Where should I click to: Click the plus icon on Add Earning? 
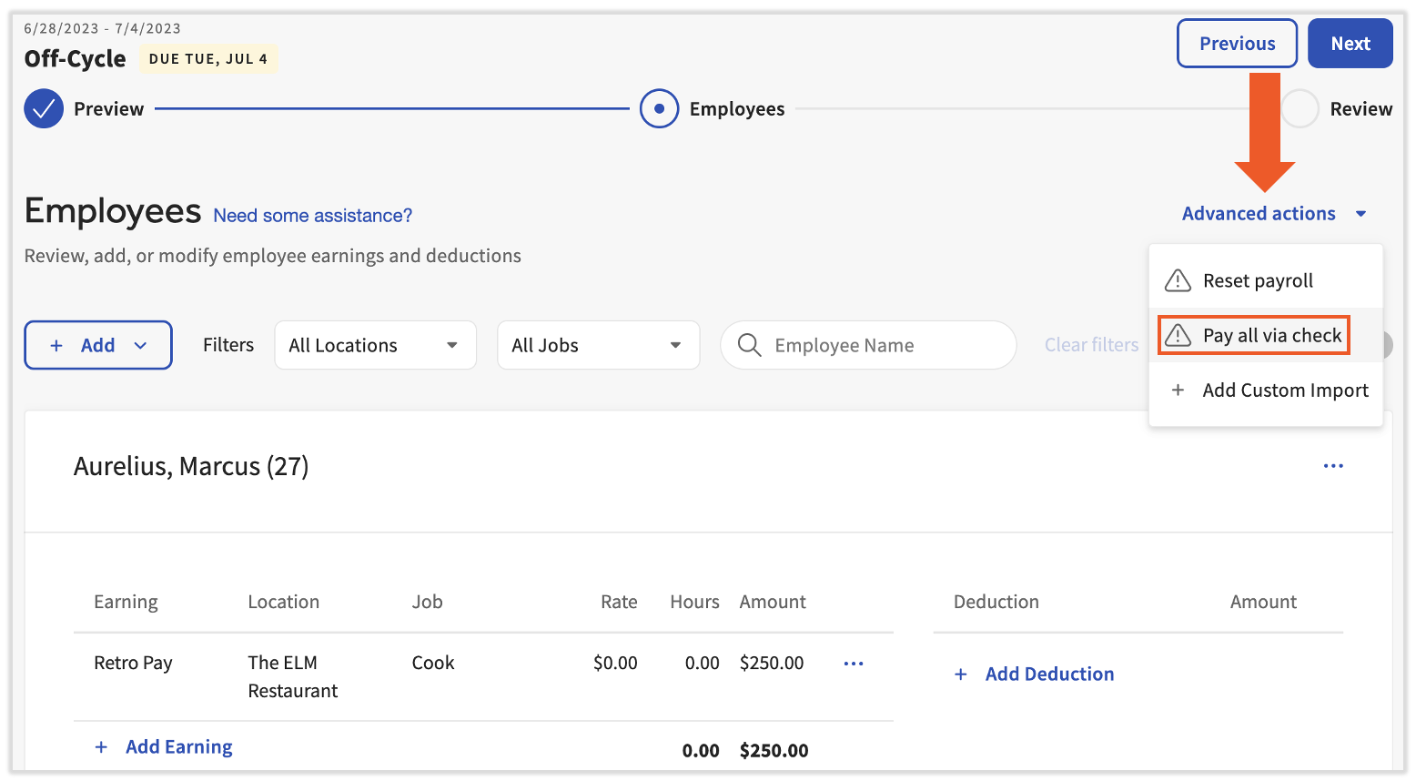[x=101, y=746]
